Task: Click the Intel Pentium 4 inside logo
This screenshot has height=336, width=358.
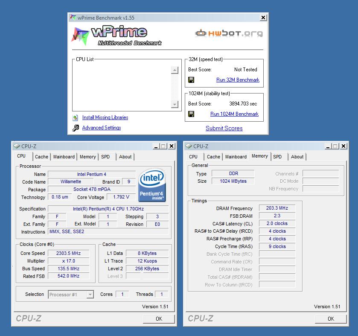Action: click(152, 185)
